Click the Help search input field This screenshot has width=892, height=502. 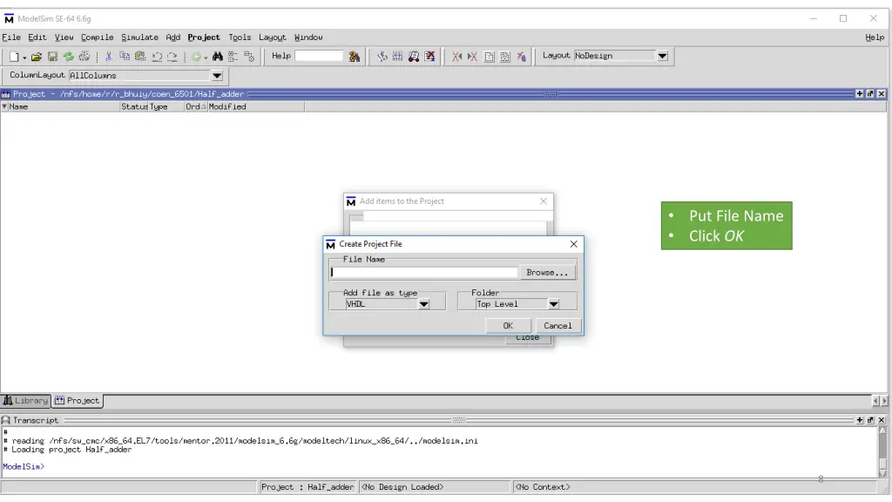tap(319, 56)
